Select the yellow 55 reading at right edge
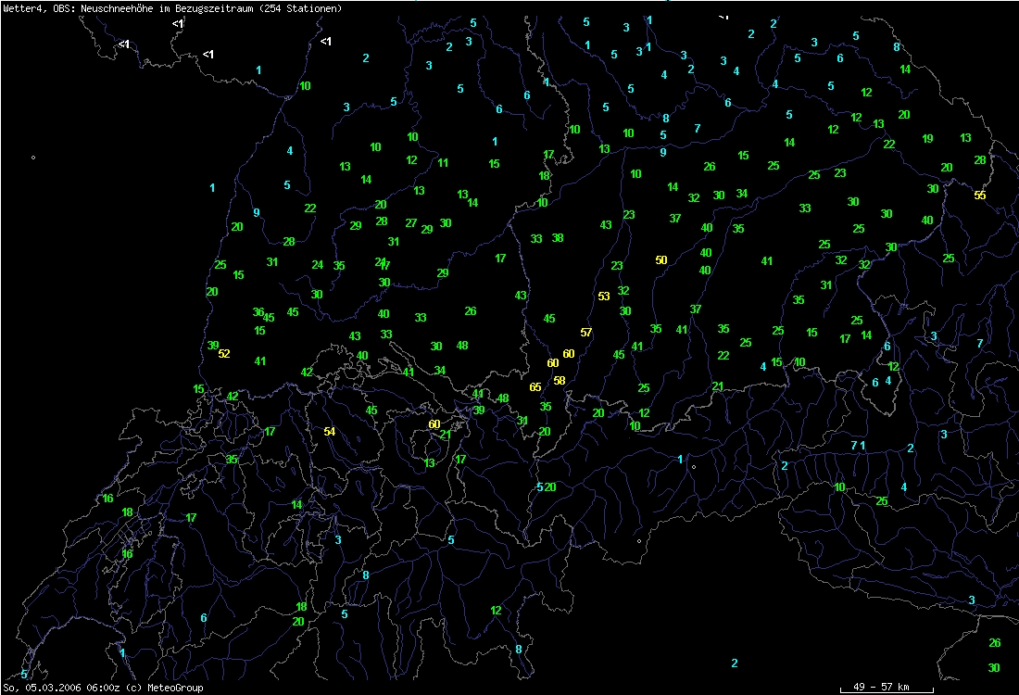1019x695 pixels. pyautogui.click(x=980, y=196)
